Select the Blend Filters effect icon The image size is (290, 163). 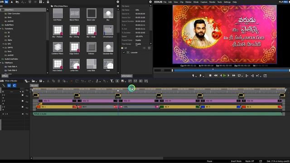point(74,13)
